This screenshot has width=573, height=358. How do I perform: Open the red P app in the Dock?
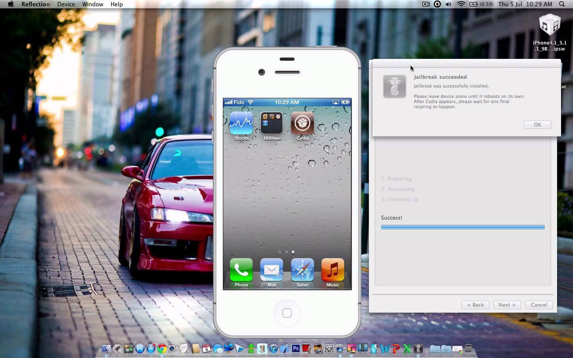(x=396, y=349)
